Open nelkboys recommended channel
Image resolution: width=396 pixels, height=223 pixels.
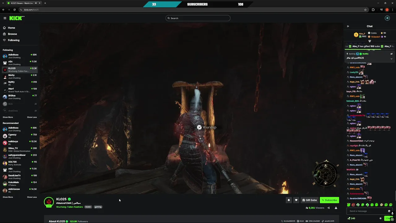click(20, 143)
